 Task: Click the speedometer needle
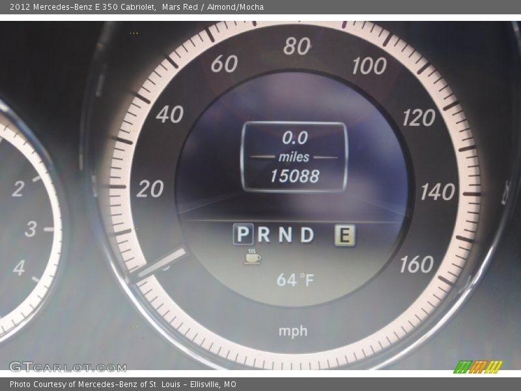point(162,262)
